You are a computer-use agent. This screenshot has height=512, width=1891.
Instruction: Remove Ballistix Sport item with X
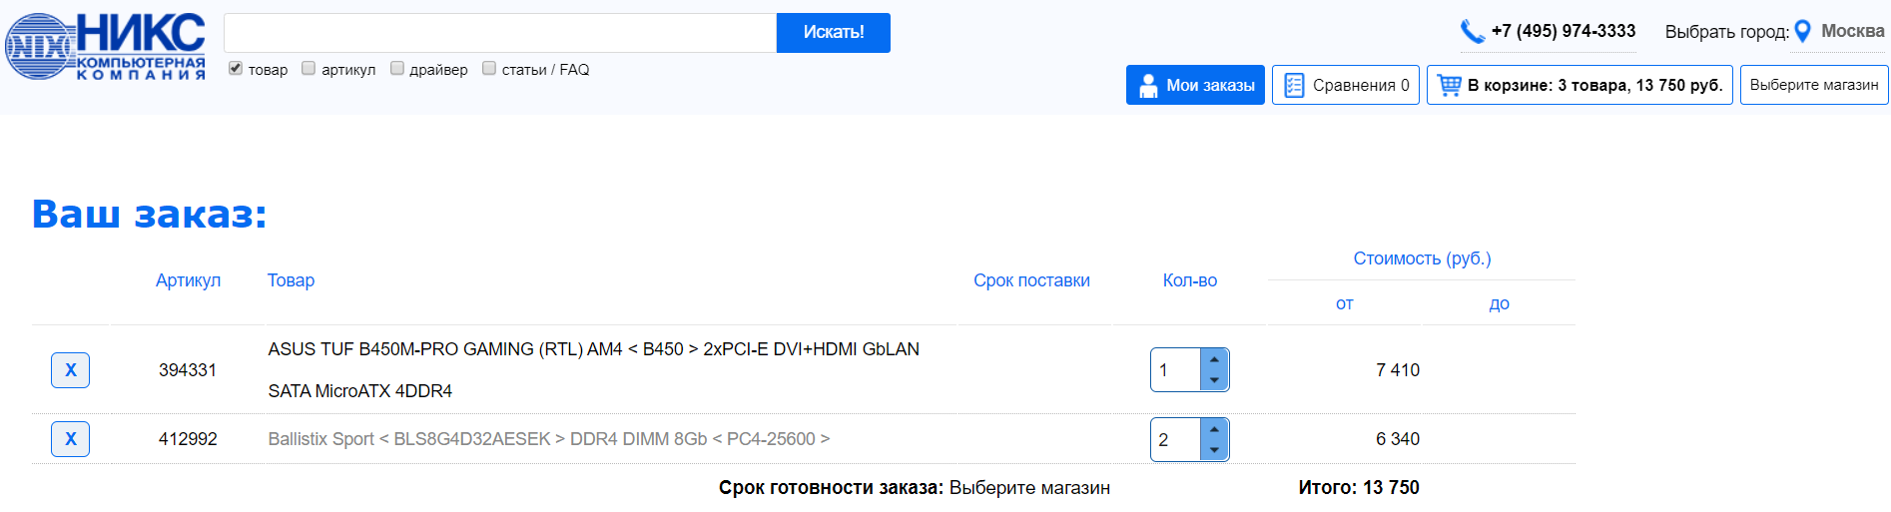click(x=70, y=439)
